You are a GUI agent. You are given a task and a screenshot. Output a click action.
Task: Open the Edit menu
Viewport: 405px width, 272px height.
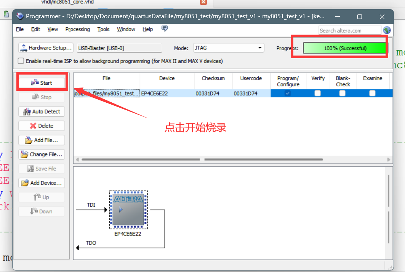click(35, 29)
